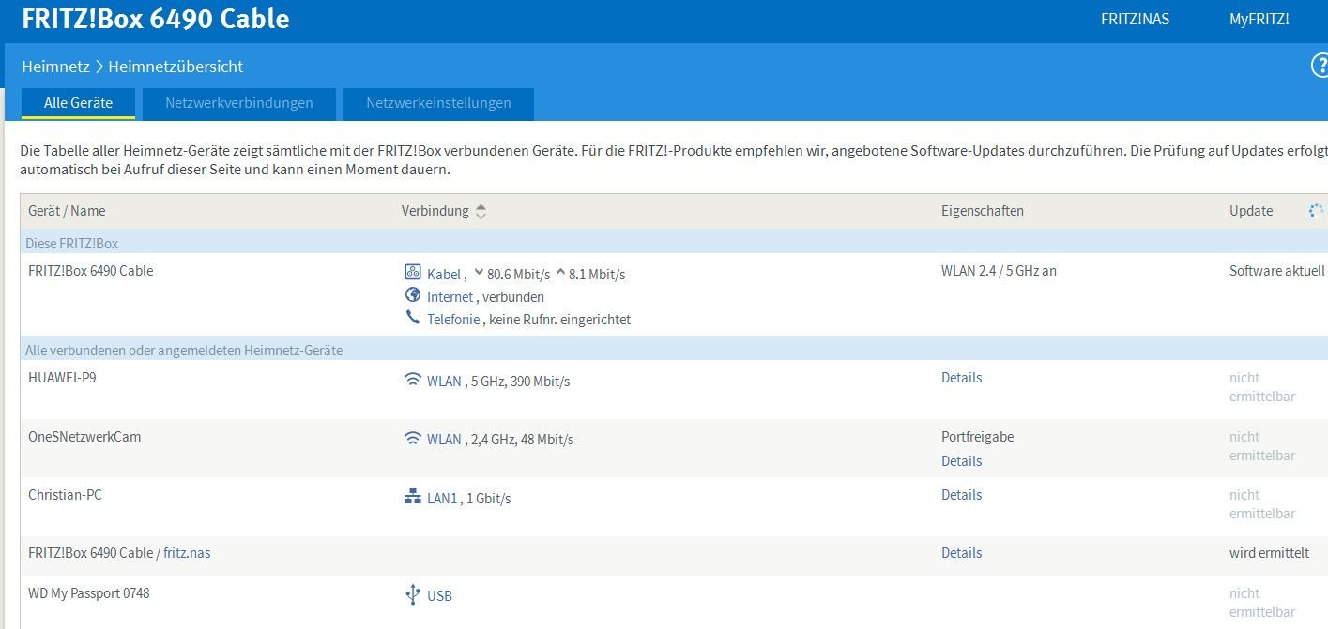Click the FRITZ!Box 6490 Cable title
This screenshot has height=629, width=1328.
coord(156,19)
